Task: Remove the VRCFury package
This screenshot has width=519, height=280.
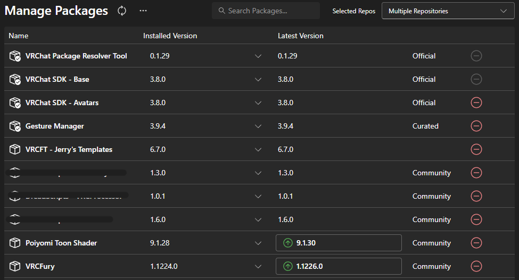Action: (476, 266)
